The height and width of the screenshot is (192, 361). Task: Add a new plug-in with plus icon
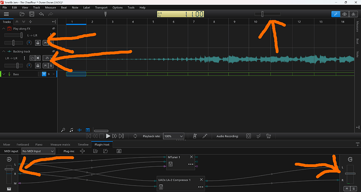(x=82, y=151)
